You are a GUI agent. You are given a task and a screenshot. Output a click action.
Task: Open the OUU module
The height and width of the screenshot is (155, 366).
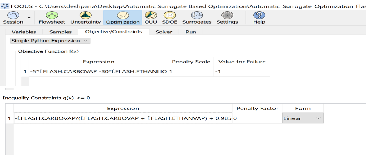pyautogui.click(x=151, y=18)
